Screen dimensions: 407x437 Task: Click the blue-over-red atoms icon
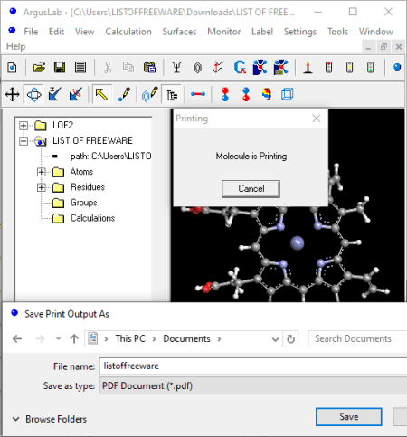[x=246, y=94]
